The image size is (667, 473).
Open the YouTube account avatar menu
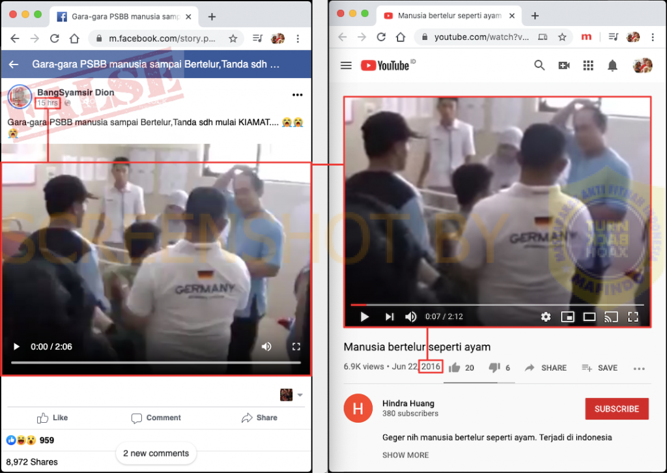[642, 66]
